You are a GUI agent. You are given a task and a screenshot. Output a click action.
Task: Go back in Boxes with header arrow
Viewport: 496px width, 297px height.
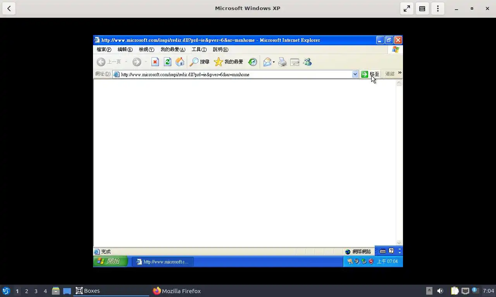coord(9,9)
